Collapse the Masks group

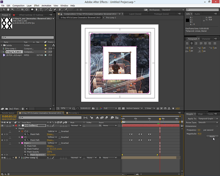click(16, 129)
